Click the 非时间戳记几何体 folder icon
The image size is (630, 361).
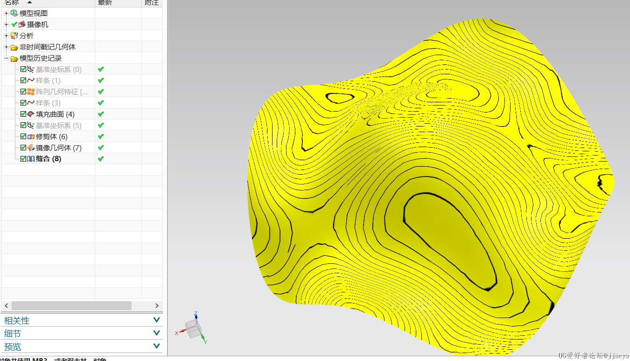tap(14, 47)
